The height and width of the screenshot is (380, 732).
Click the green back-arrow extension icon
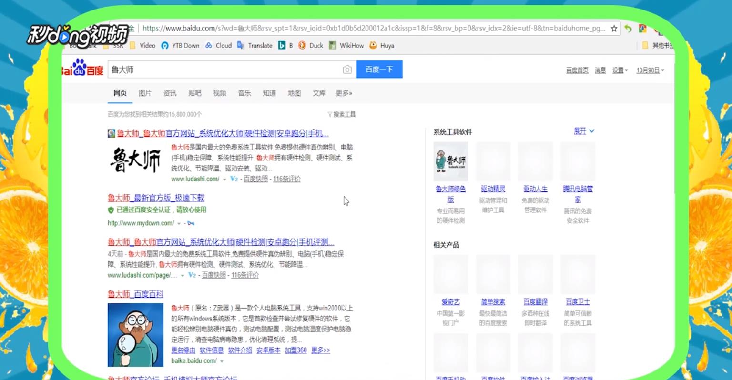pyautogui.click(x=628, y=29)
